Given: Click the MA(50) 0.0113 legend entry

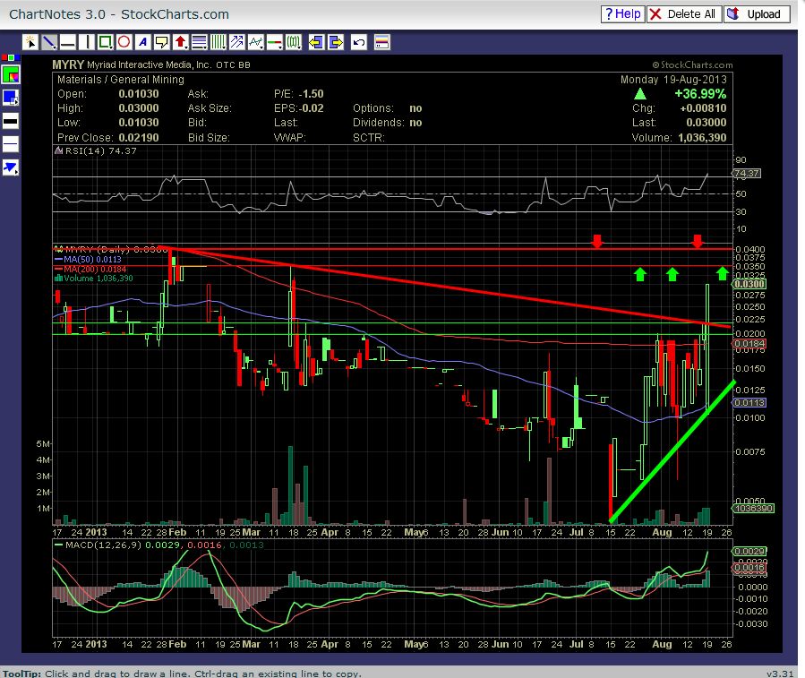Looking at the screenshot, I should [89, 260].
